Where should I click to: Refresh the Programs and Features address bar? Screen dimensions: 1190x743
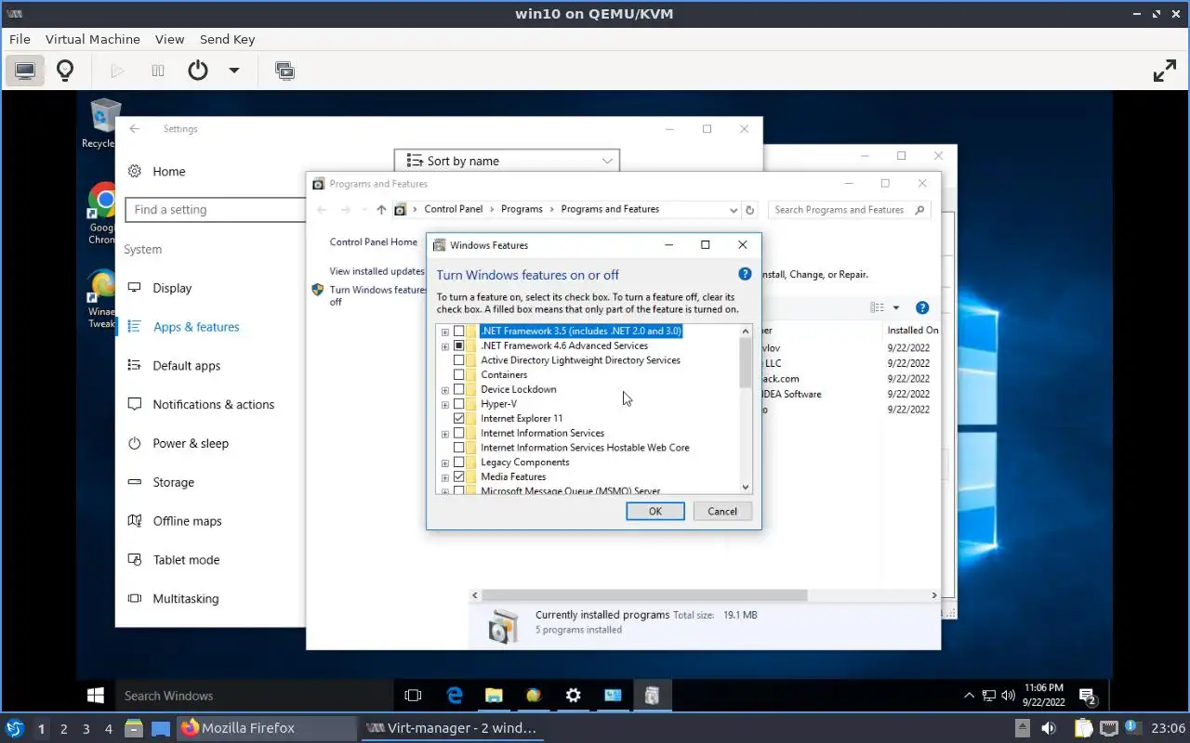click(750, 210)
